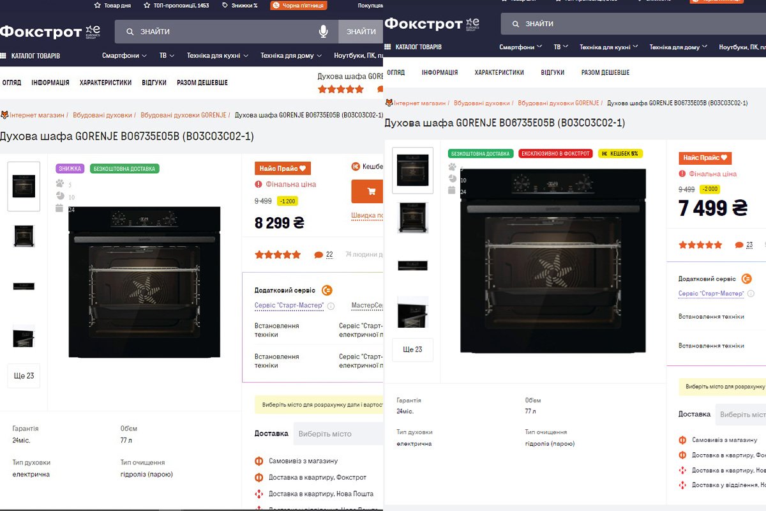766x511 pixels.
Task: Open the Виберіть місто field on the 8 299 ₴ page
Action: (338, 434)
